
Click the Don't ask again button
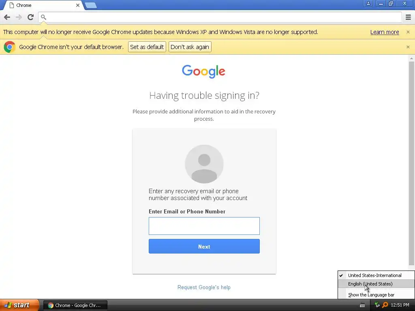click(x=190, y=47)
